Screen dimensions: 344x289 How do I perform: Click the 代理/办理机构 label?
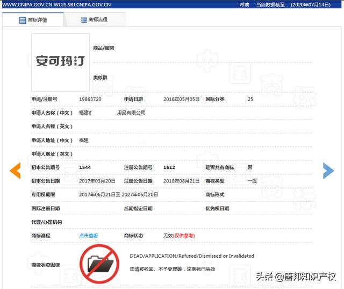[47, 222]
